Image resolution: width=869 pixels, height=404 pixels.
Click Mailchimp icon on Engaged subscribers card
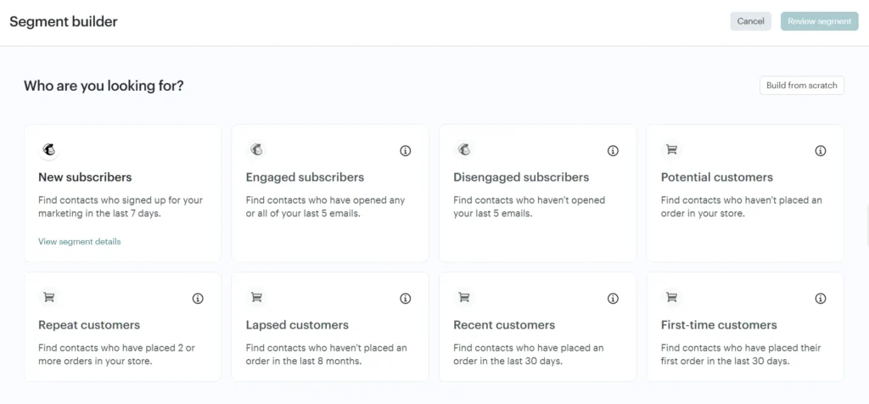(x=256, y=150)
